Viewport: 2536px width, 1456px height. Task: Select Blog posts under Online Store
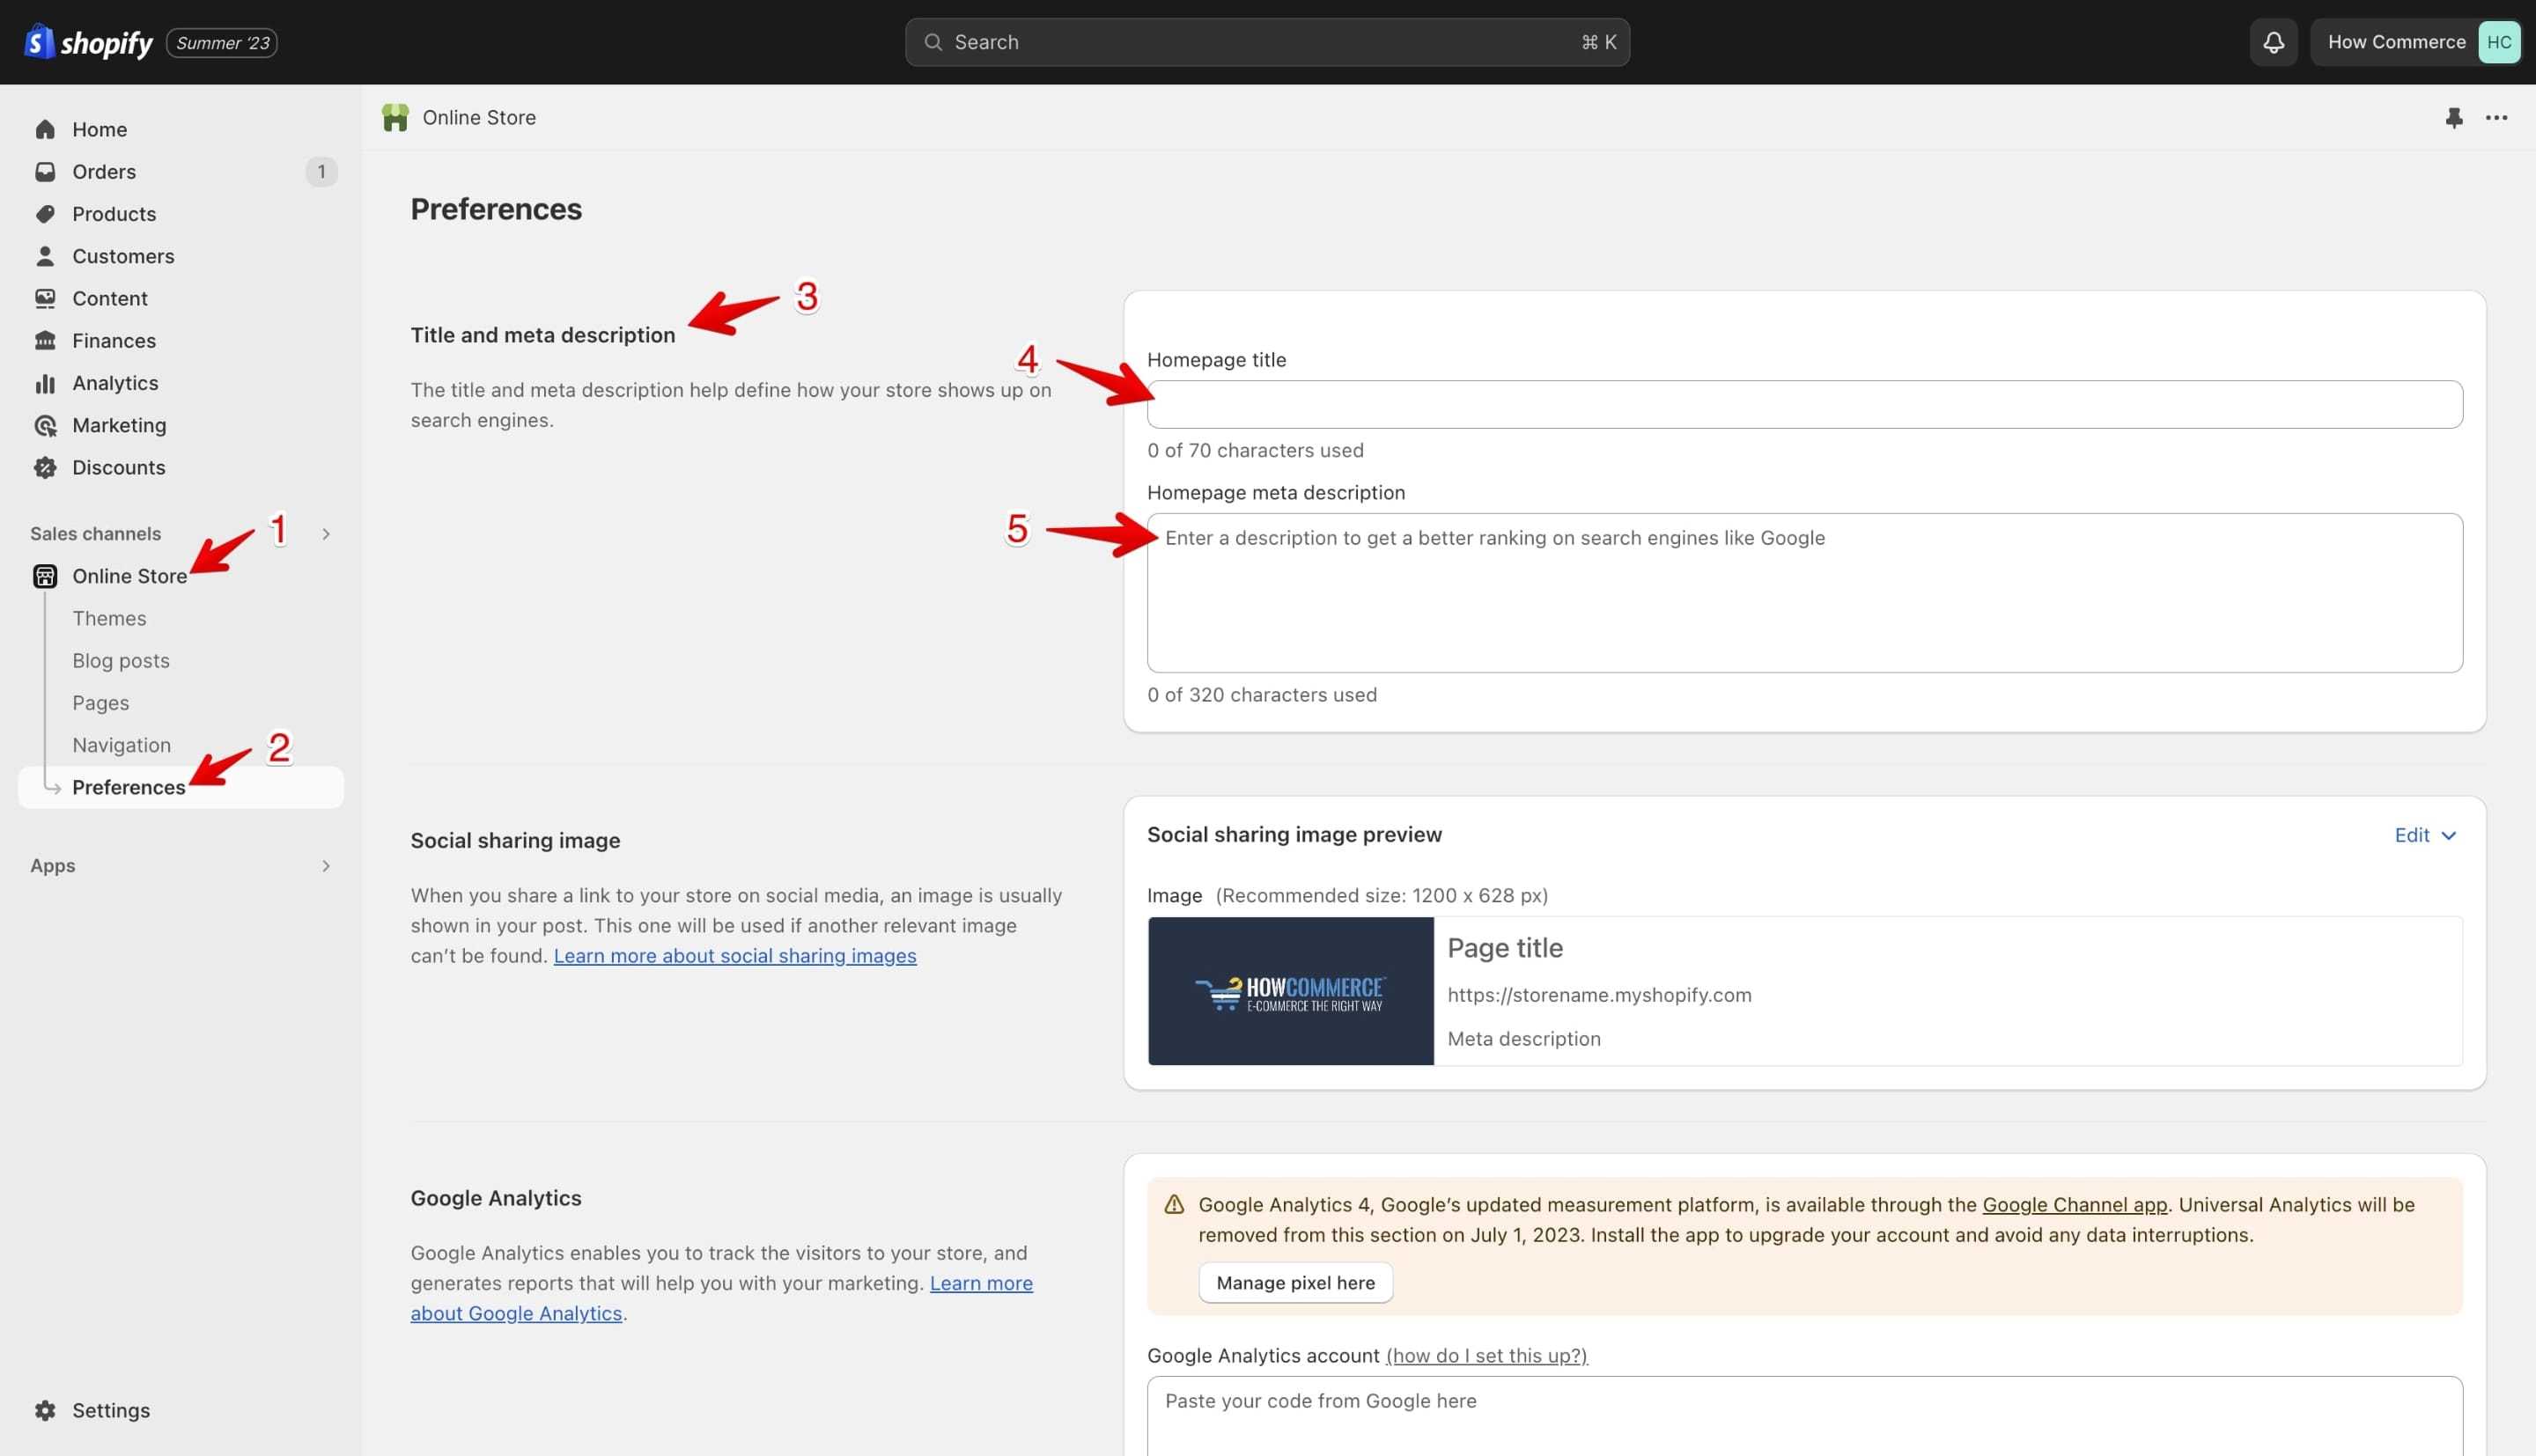click(121, 660)
